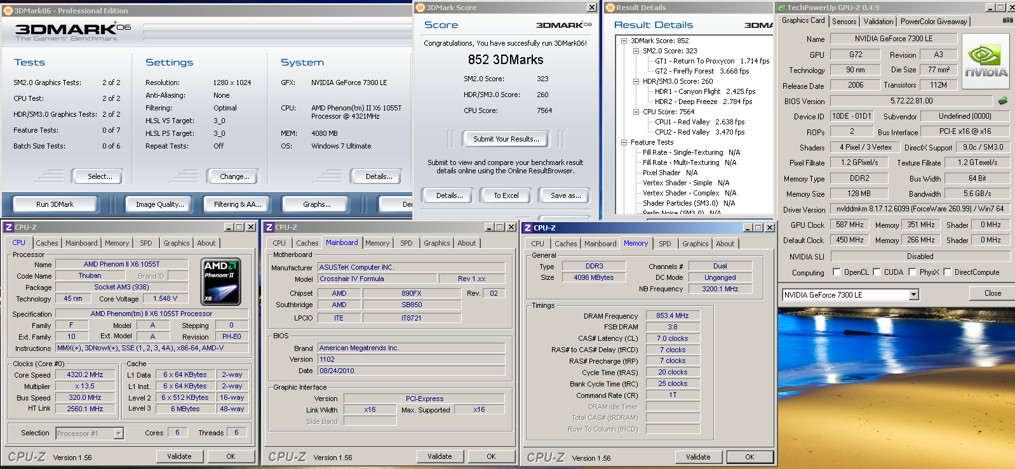Screen dimensions: 1015x469
Task: Click Submit Your Results... button
Action: 506,139
